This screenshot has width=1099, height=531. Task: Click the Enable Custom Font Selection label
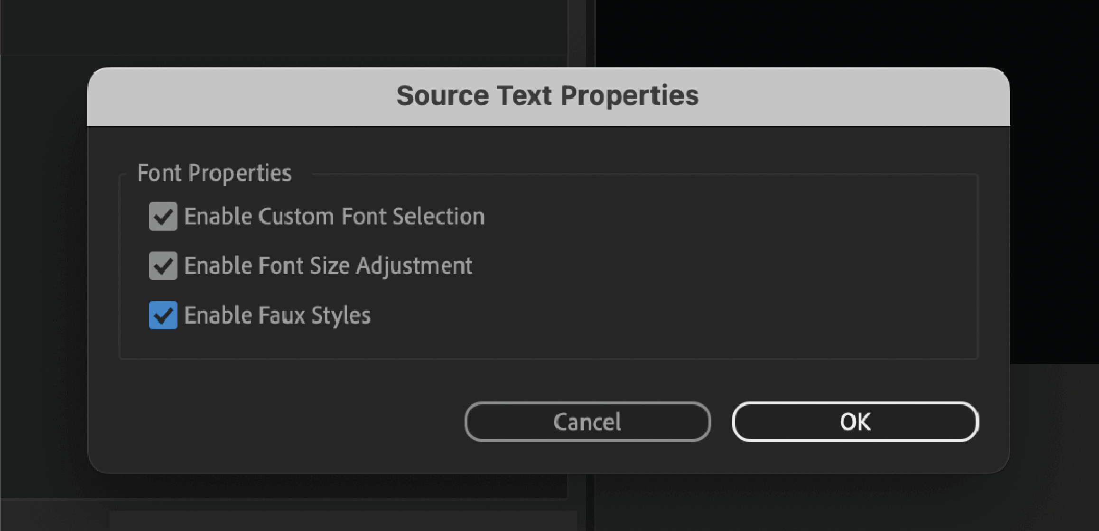click(x=335, y=216)
